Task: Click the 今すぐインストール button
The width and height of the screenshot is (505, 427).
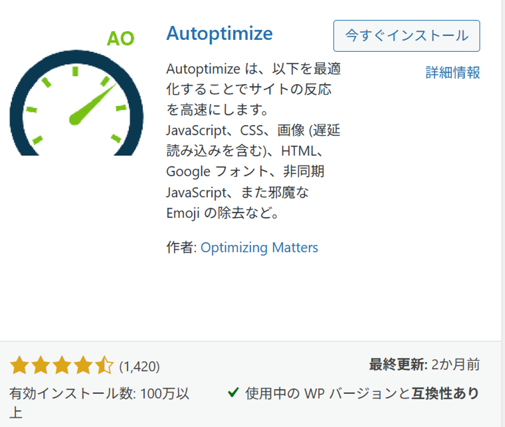Action: point(406,36)
